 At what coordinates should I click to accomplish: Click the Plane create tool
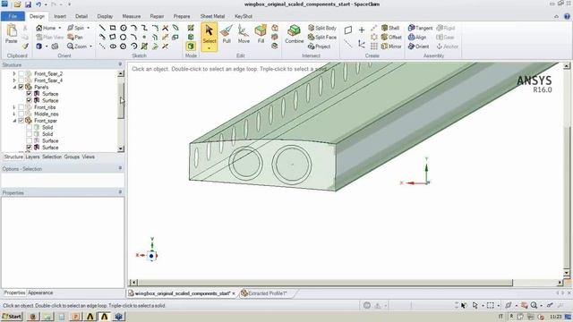point(348,30)
